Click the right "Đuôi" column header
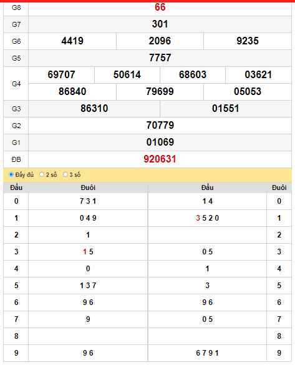The height and width of the screenshot is (365, 295). 279,187
